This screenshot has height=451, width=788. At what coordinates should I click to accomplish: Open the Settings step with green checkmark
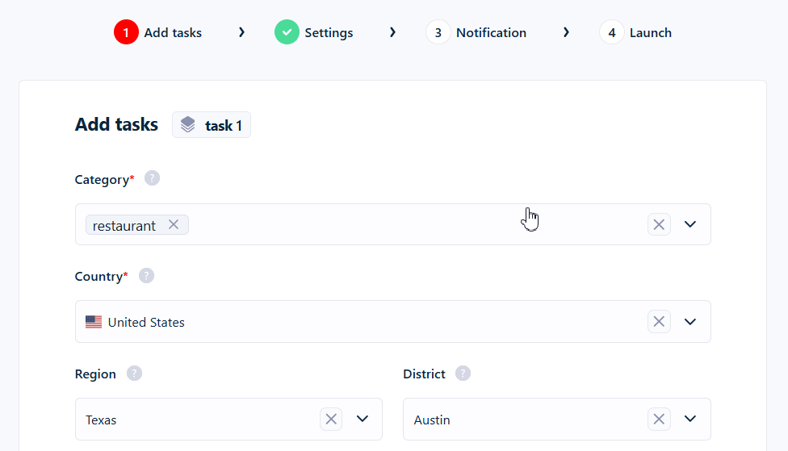coord(313,32)
